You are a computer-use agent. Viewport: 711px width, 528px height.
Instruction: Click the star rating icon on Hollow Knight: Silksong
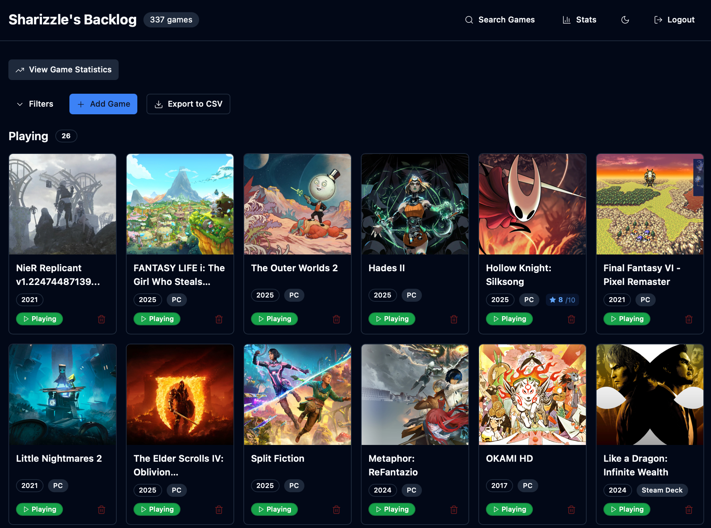[553, 300]
